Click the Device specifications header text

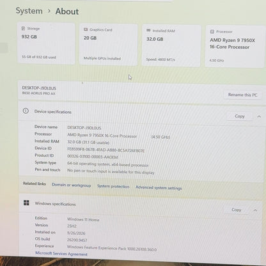tap(53, 112)
